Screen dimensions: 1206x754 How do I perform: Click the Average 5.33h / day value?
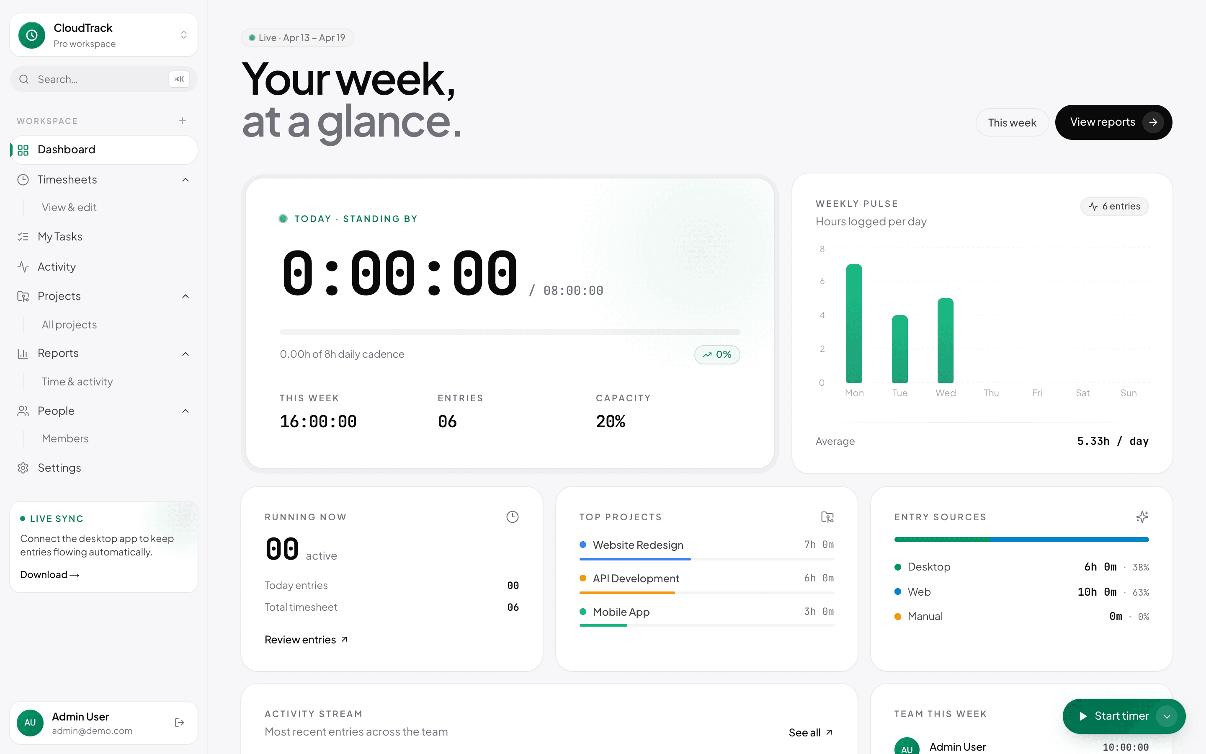tap(1113, 442)
